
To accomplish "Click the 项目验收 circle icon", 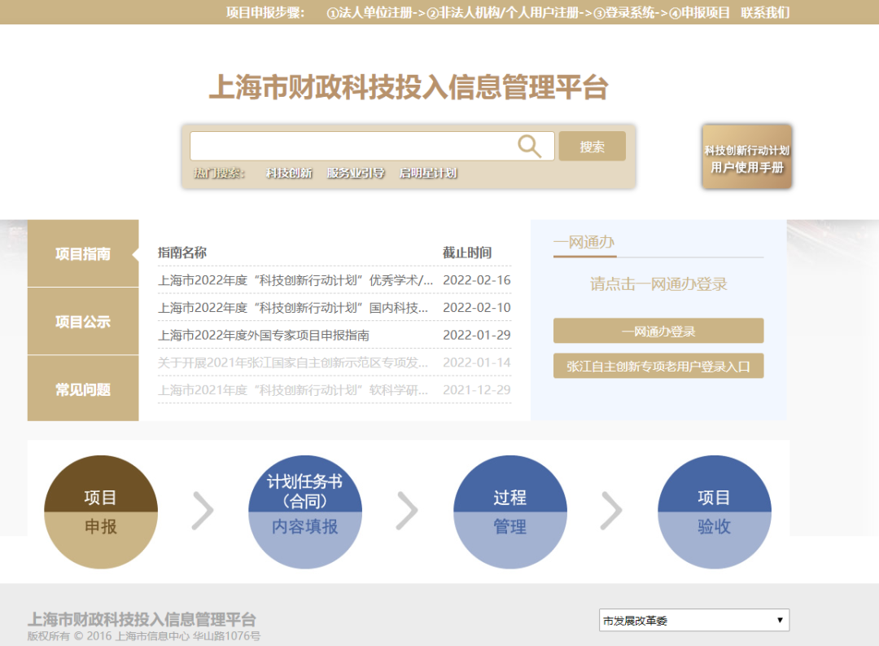I will click(715, 512).
